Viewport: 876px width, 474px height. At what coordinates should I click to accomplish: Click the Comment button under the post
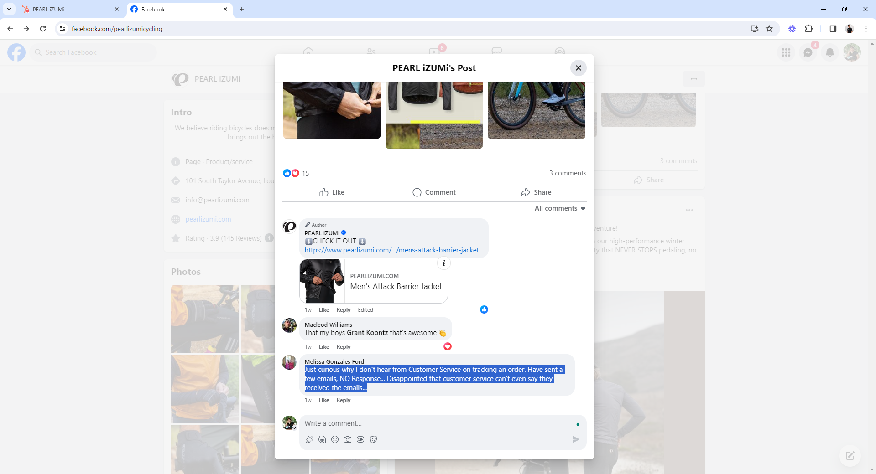coord(434,192)
